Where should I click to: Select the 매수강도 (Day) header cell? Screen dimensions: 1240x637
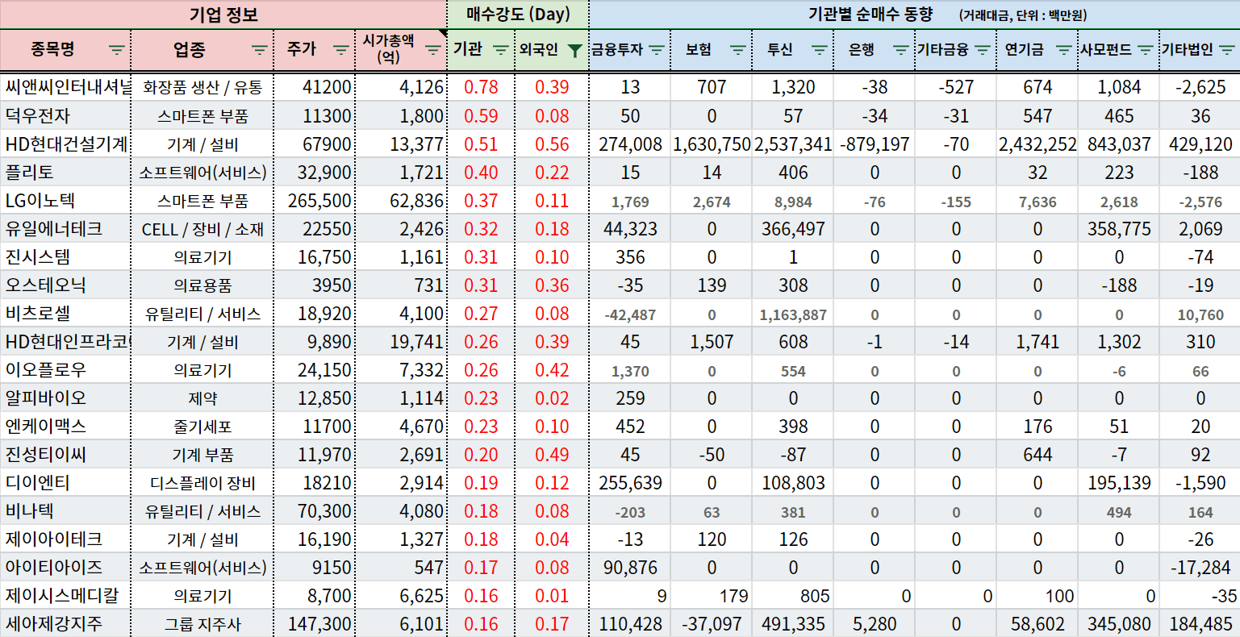point(518,15)
